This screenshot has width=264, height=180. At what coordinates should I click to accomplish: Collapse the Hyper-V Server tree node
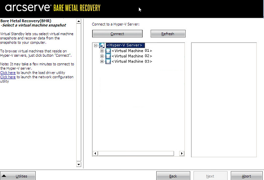(x=96, y=45)
